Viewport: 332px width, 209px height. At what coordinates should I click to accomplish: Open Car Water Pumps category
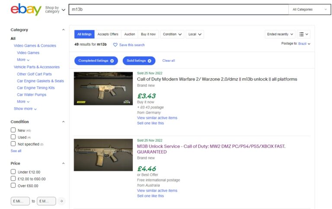(32, 95)
